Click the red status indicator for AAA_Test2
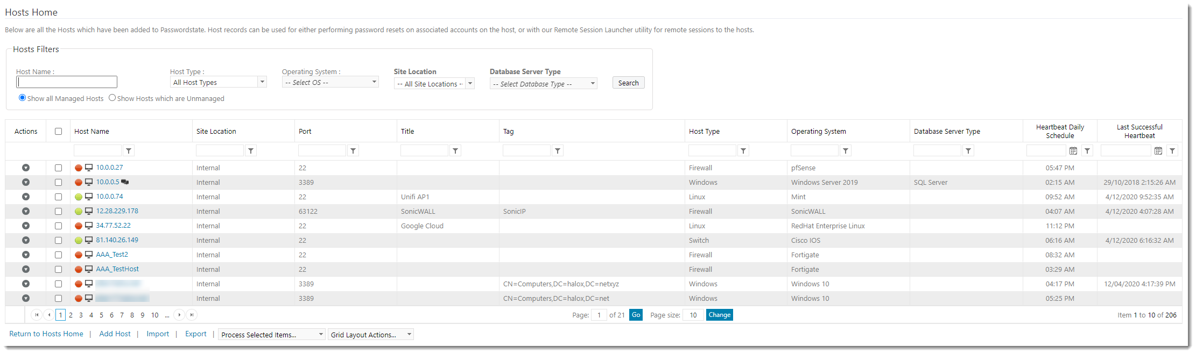 [x=79, y=255]
